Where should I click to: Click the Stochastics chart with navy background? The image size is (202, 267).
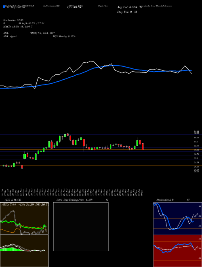177,218
